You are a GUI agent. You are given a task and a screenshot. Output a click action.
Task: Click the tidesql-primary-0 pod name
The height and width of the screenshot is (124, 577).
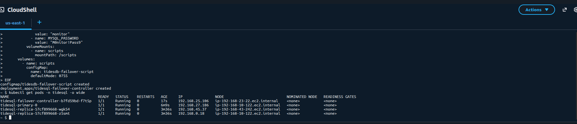click(19, 105)
